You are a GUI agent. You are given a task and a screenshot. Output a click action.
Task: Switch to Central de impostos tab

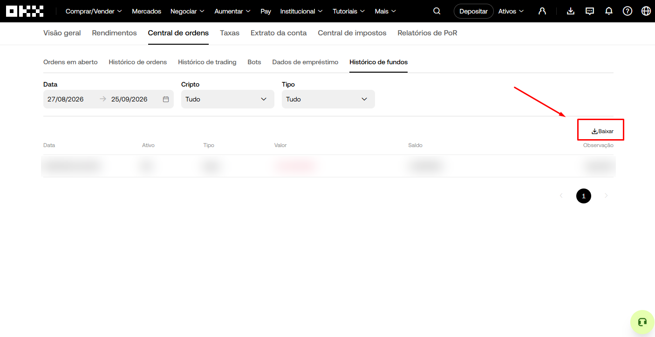click(352, 33)
